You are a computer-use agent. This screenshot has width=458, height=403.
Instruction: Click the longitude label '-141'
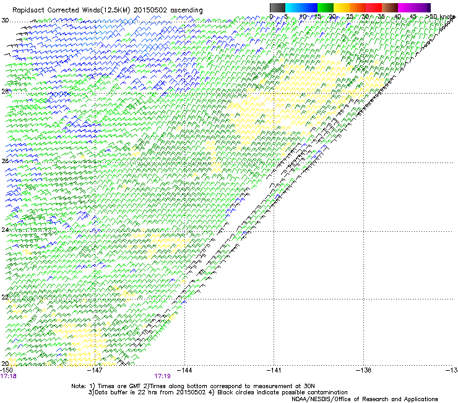274,370
